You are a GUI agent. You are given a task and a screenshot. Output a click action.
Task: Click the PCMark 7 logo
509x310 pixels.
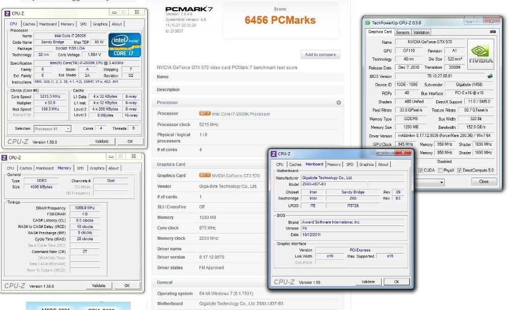tap(189, 9)
